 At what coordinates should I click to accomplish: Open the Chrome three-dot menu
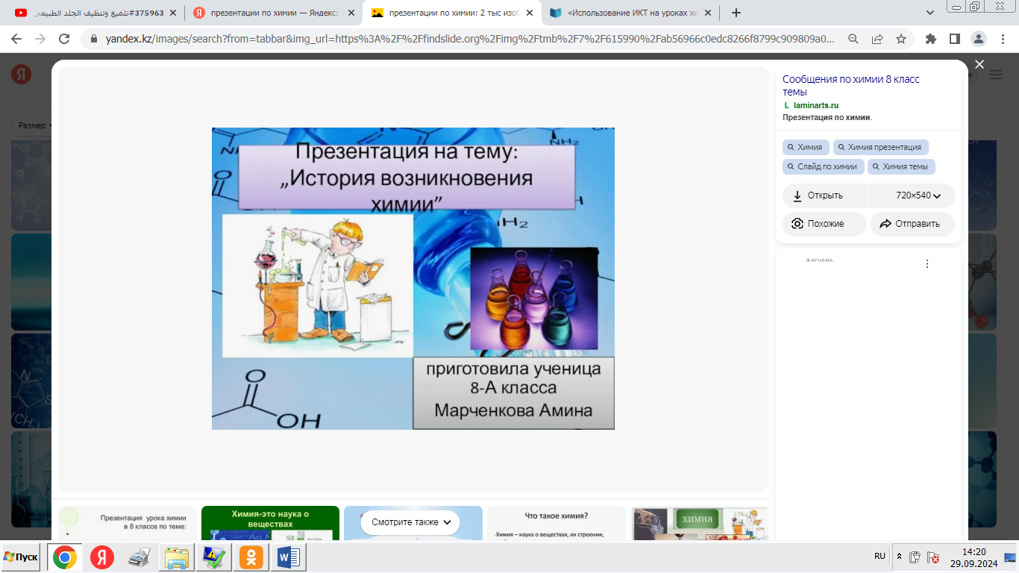(1002, 39)
